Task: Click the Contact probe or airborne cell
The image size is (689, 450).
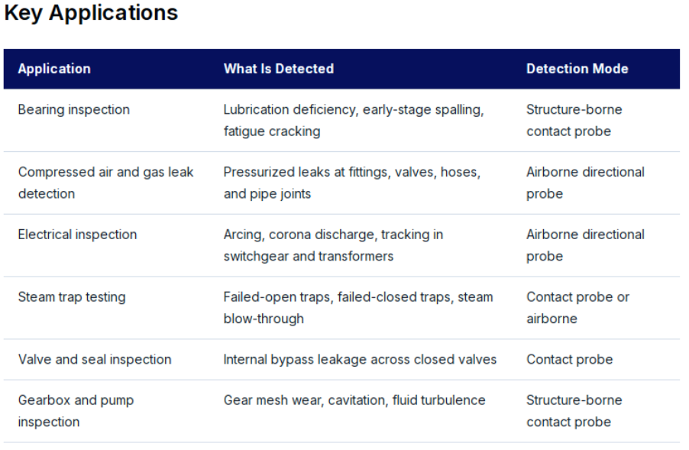Action: coord(577,308)
